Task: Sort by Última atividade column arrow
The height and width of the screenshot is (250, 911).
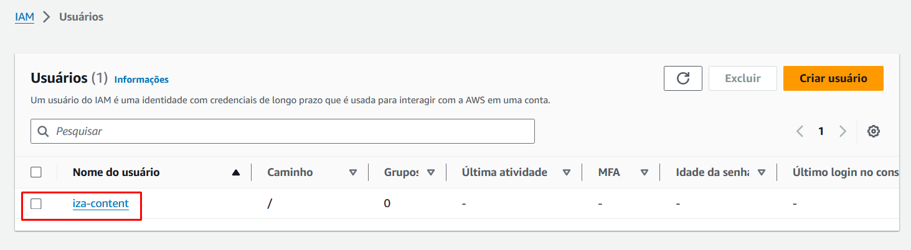Action: (x=567, y=173)
